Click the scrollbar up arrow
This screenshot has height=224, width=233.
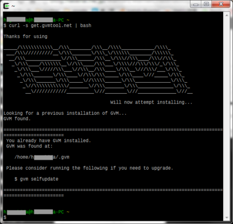click(x=227, y=16)
